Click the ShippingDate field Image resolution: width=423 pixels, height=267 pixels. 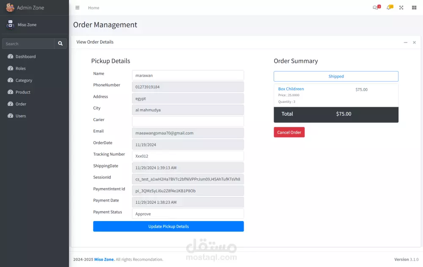coord(188,167)
